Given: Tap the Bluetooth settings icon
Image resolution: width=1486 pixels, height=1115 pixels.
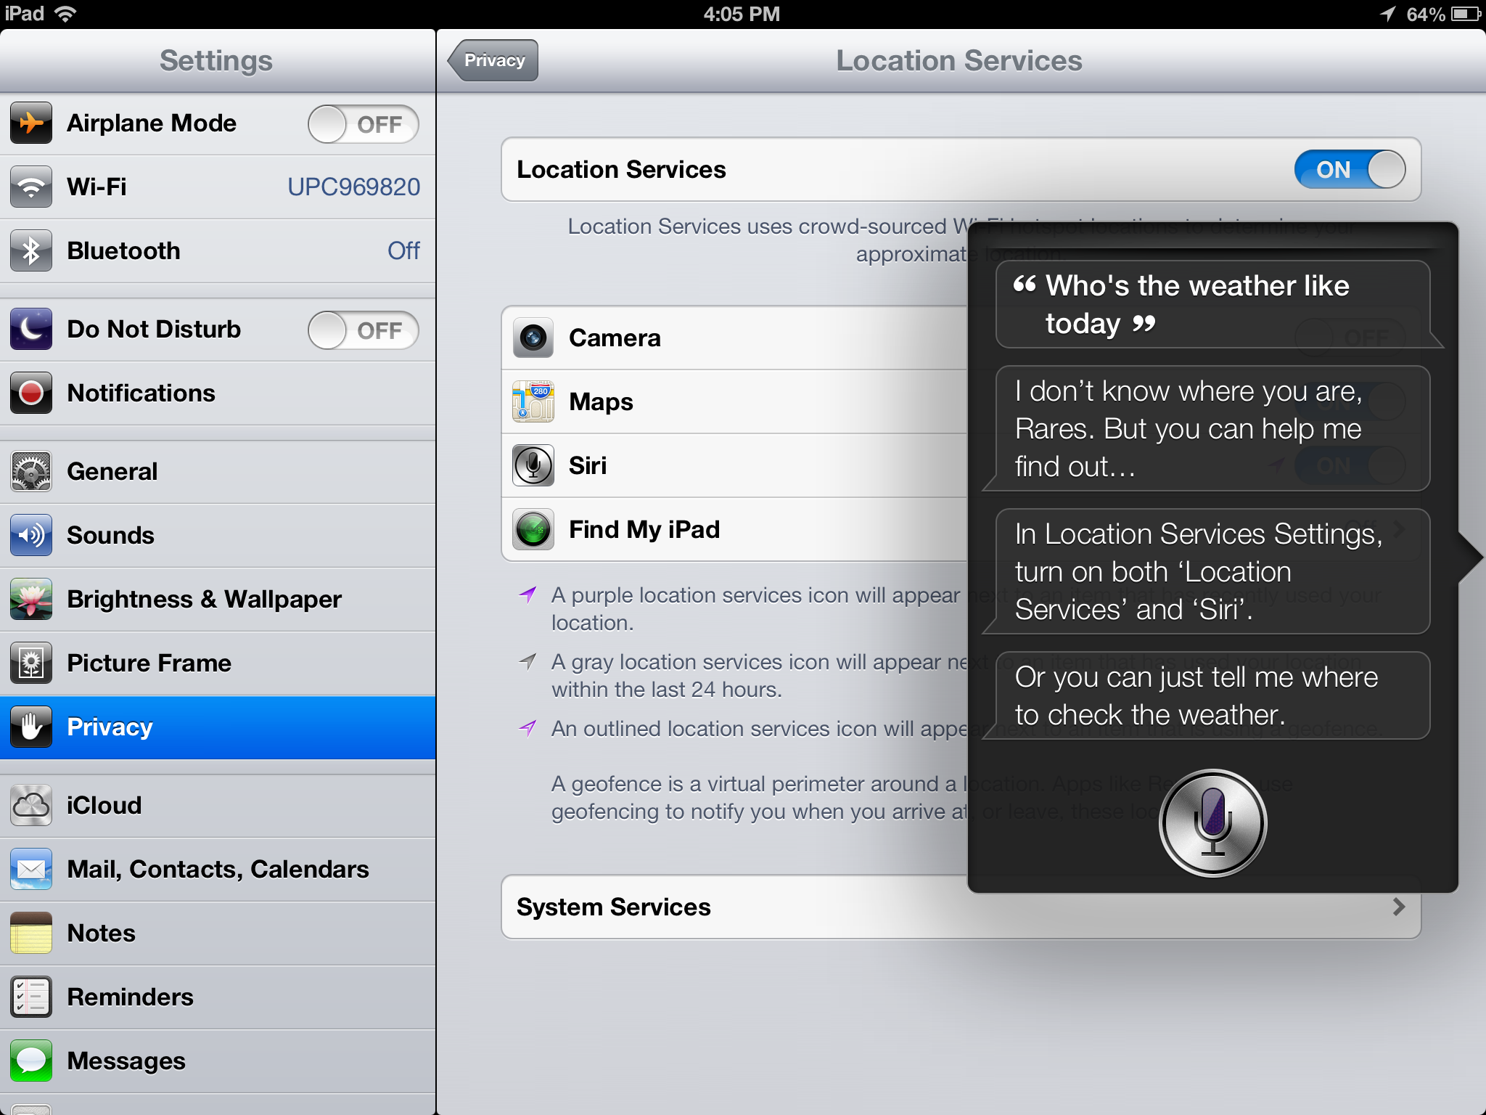Looking at the screenshot, I should (31, 250).
